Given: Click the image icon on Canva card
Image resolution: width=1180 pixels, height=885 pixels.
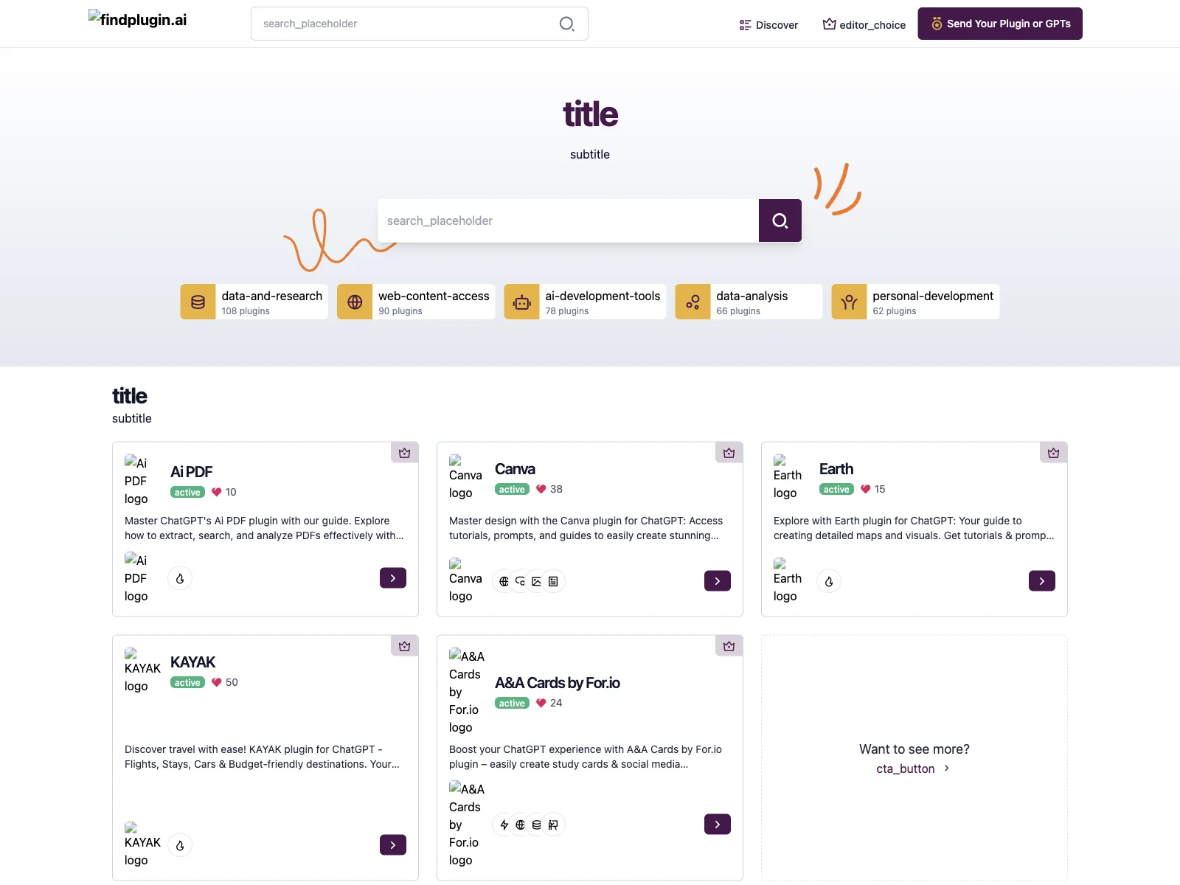Looking at the screenshot, I should (x=536, y=581).
